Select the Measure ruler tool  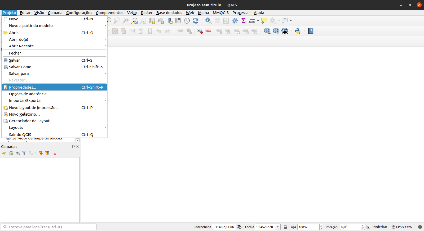point(252,21)
